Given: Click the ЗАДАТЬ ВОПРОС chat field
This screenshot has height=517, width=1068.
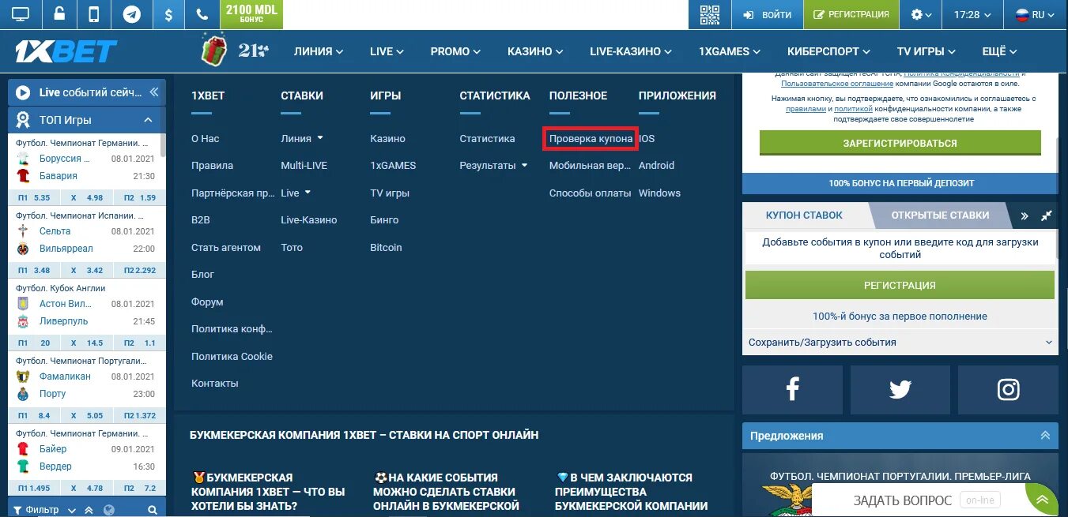Looking at the screenshot, I should 917,500.
